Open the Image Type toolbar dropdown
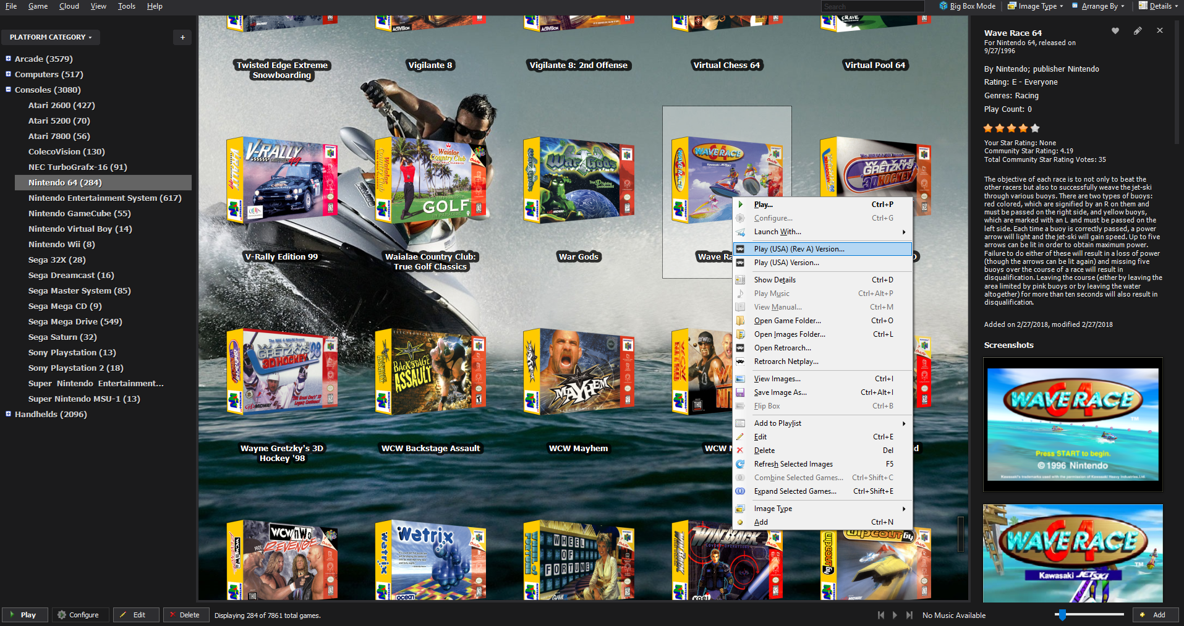The image size is (1184, 626). [1035, 6]
